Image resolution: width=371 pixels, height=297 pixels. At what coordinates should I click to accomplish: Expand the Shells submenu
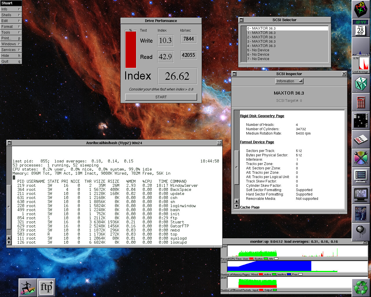pyautogui.click(x=11, y=15)
